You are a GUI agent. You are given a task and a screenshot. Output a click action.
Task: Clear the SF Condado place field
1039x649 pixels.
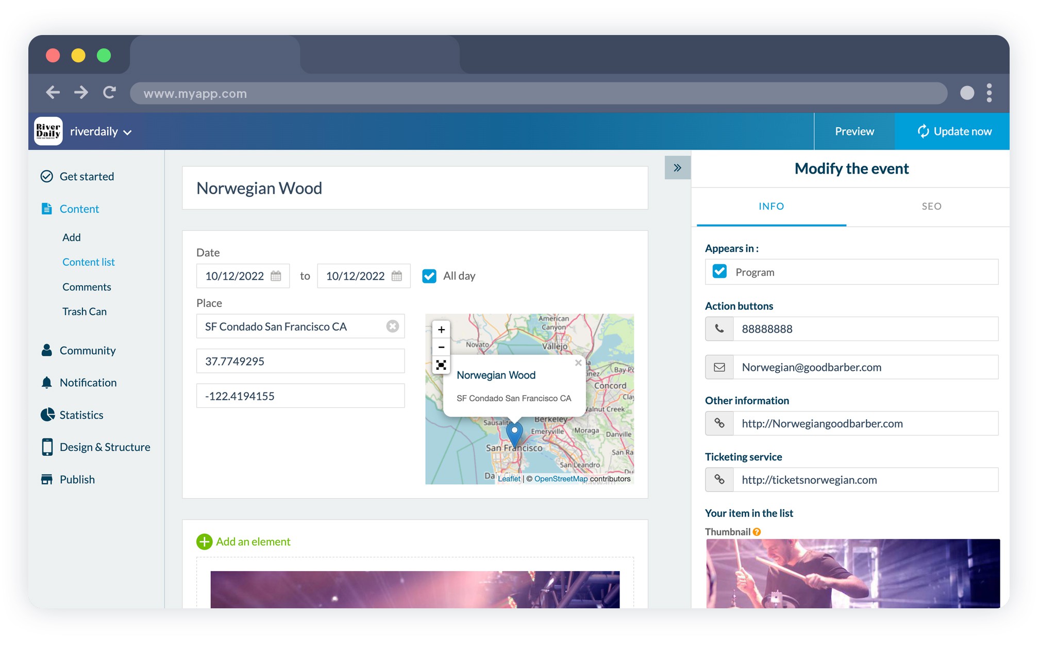[x=393, y=326]
